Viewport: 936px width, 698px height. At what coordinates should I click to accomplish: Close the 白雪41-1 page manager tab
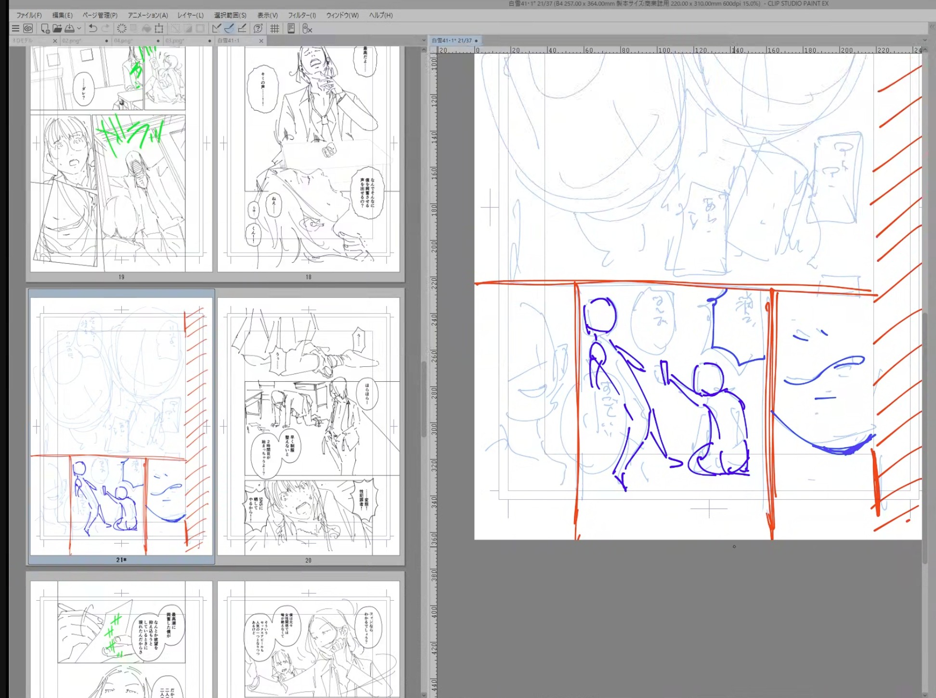point(261,41)
